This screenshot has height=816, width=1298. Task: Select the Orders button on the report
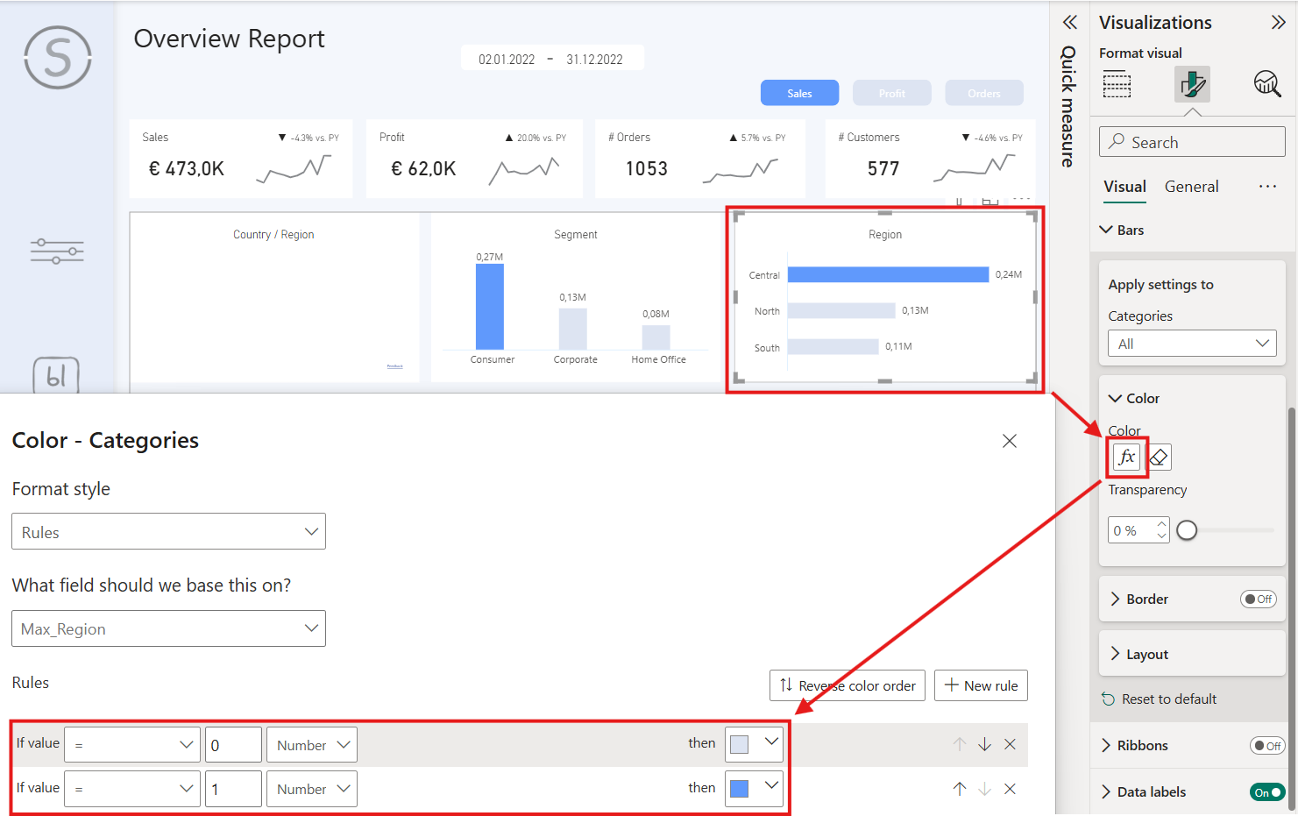pyautogui.click(x=984, y=93)
